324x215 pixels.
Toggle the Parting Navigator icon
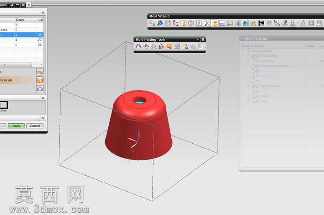coord(200,46)
